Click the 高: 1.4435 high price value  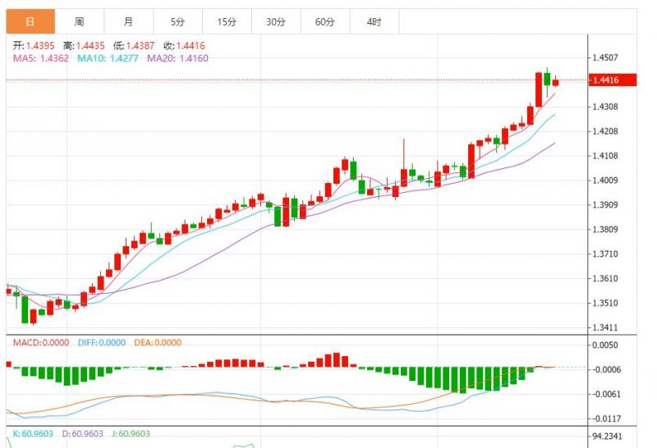click(84, 46)
